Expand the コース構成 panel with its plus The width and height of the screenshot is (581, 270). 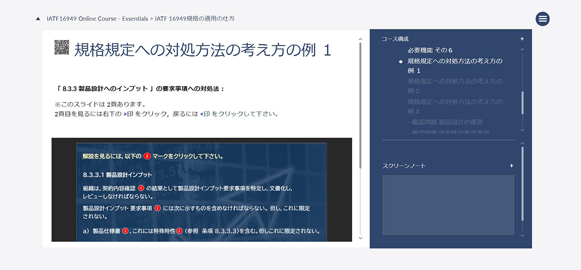pyautogui.click(x=522, y=39)
